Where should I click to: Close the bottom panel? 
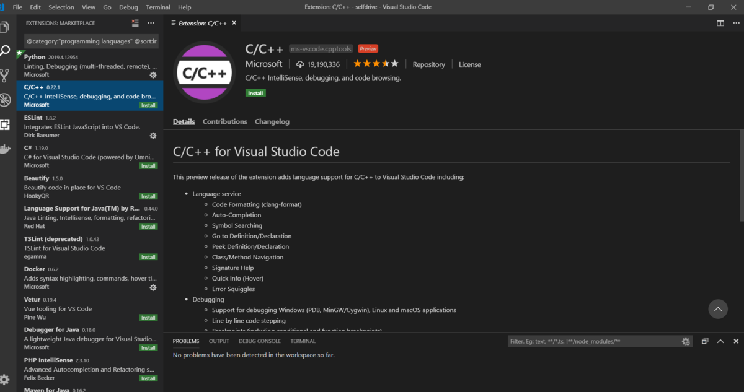coord(736,341)
